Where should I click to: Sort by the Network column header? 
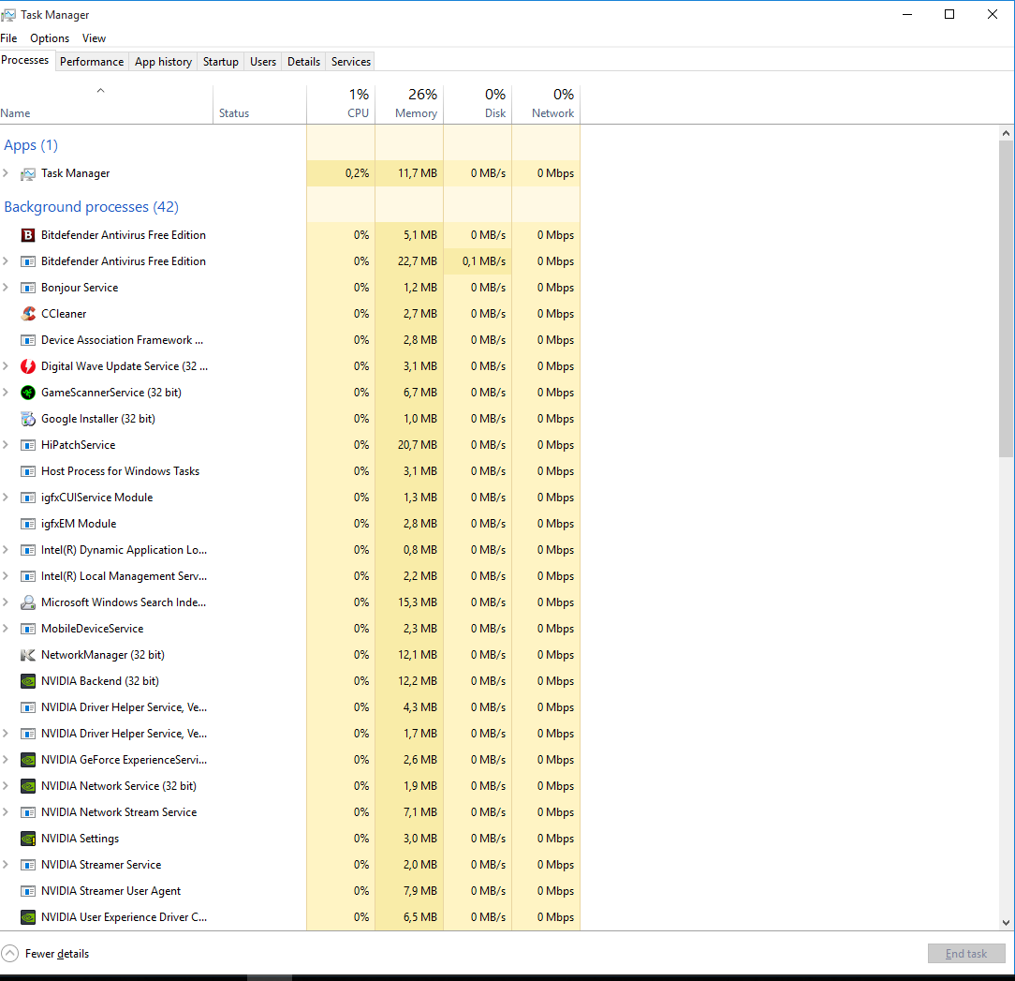coord(546,104)
